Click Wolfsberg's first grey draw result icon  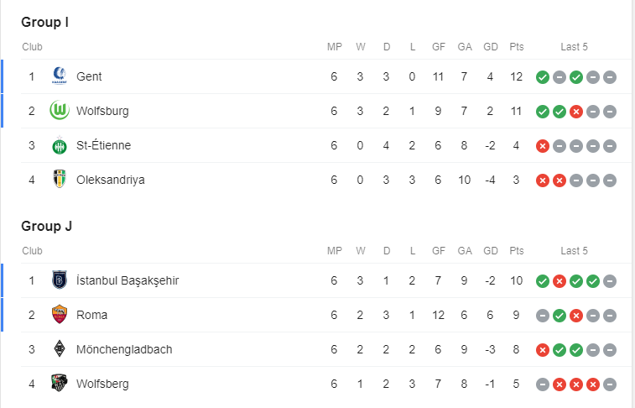pos(543,384)
